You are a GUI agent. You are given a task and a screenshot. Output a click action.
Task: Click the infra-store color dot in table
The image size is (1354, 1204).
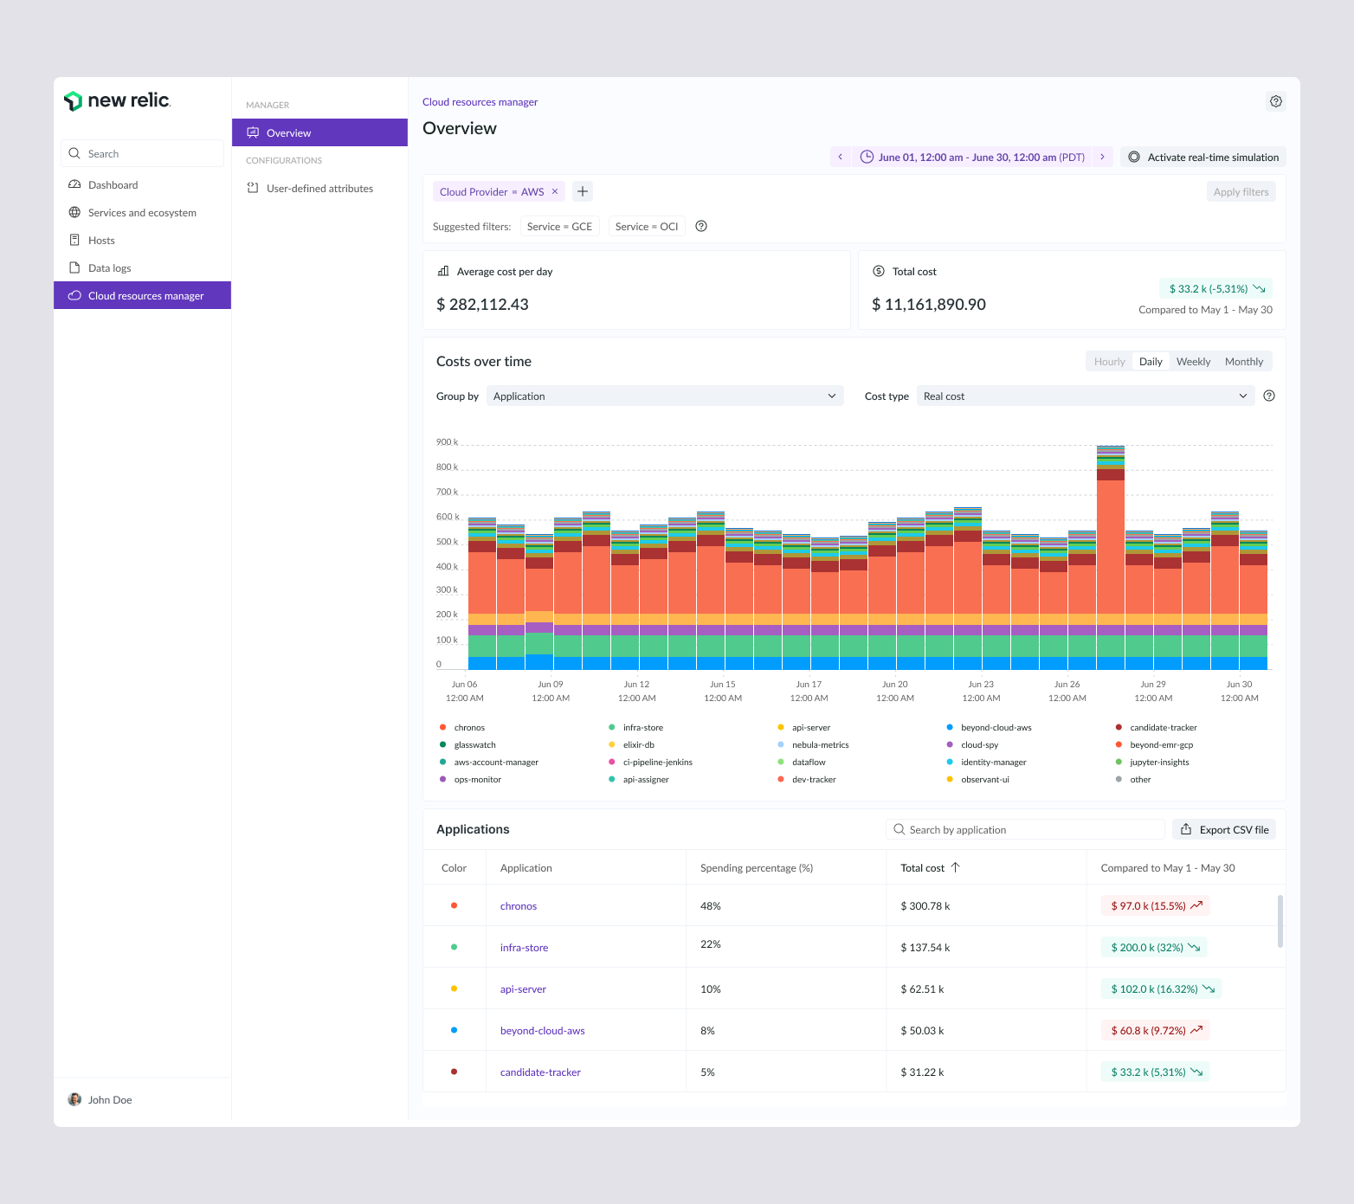pyautogui.click(x=454, y=947)
